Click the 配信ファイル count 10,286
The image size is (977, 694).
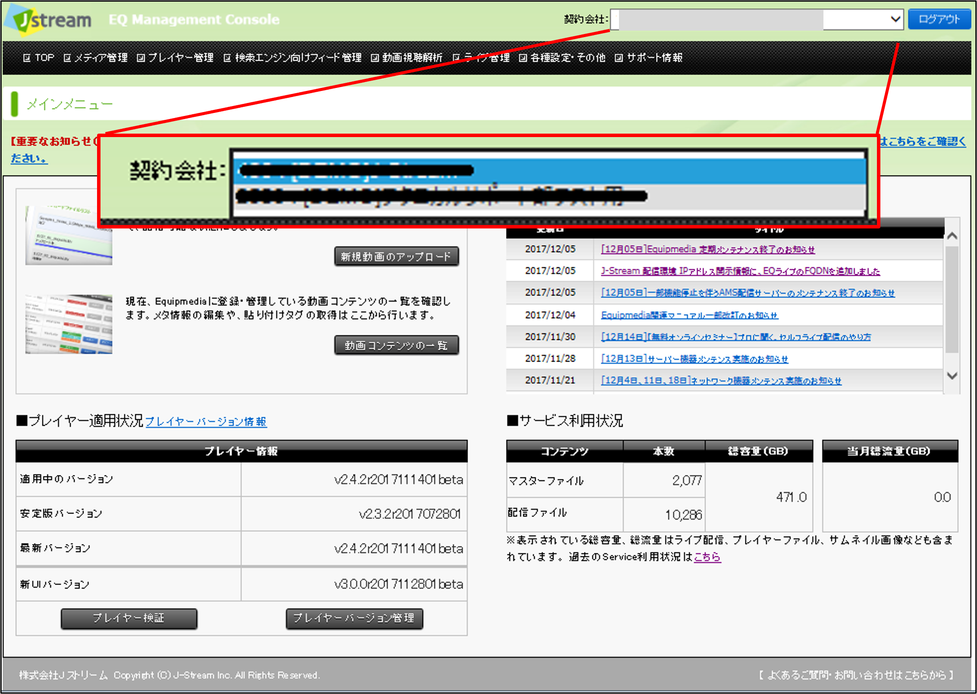coord(683,515)
